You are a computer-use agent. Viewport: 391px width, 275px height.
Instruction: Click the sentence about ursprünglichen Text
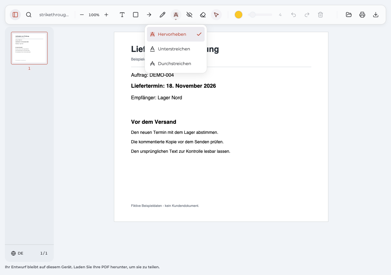tap(181, 151)
